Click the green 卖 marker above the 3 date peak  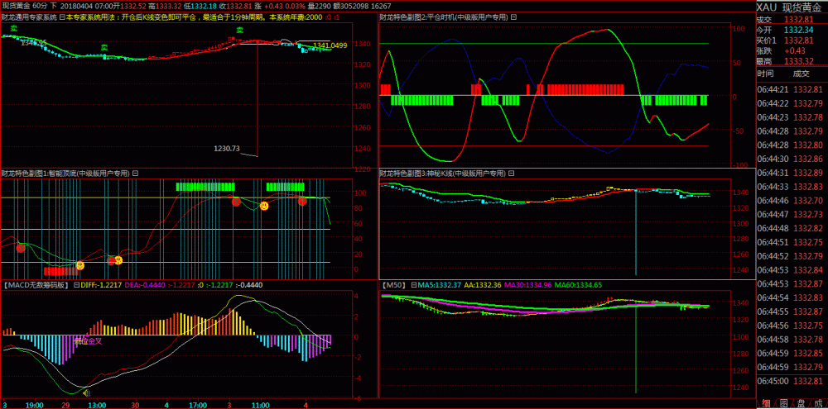[x=240, y=30]
